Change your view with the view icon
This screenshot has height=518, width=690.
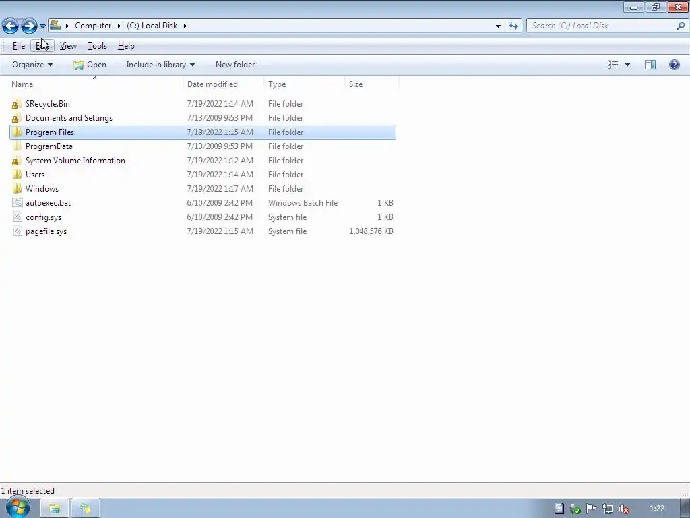(613, 65)
